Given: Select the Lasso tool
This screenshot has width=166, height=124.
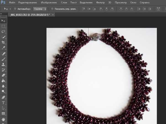Looking at the screenshot, I should (x=3, y=31).
